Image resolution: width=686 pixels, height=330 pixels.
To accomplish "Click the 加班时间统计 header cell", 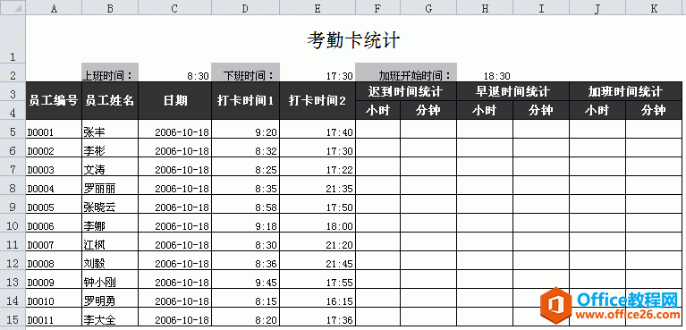I will 625,91.
